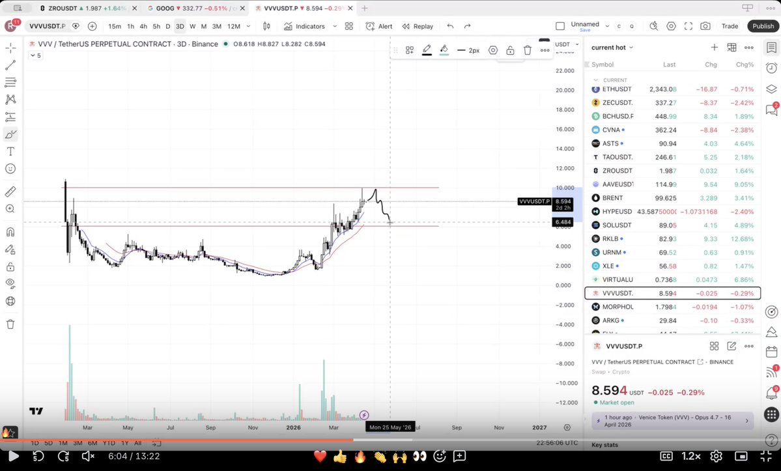
Task: Select the brush drawing tool
Action: click(10, 134)
